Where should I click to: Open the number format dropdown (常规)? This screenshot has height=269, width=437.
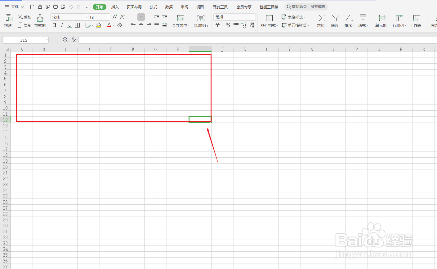(254, 17)
